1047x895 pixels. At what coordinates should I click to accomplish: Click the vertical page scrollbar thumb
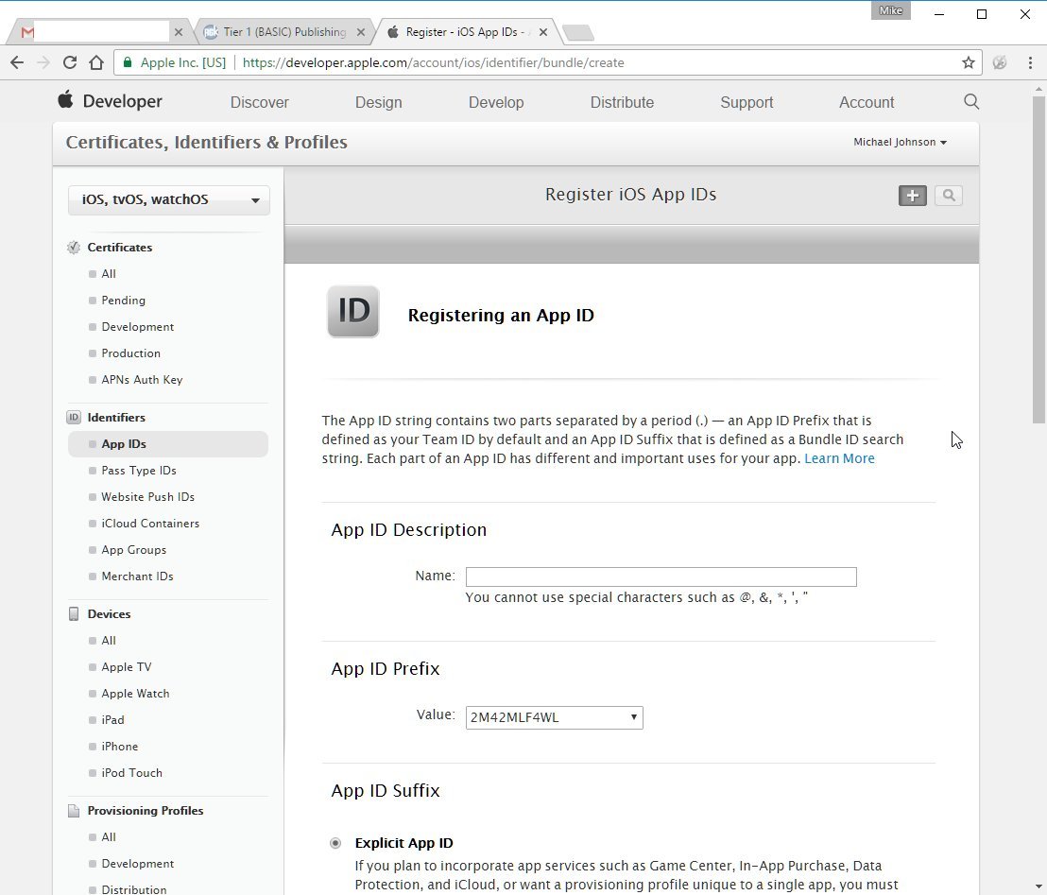[1038, 259]
